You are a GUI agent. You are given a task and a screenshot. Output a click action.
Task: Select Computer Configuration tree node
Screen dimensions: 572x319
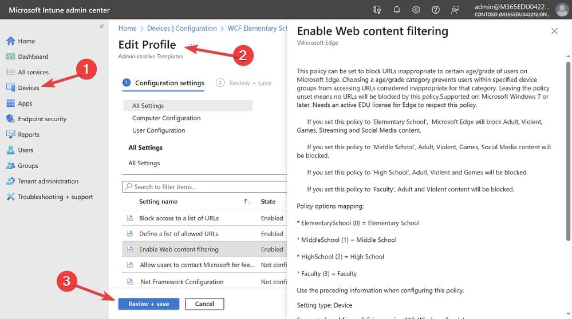[x=167, y=118]
